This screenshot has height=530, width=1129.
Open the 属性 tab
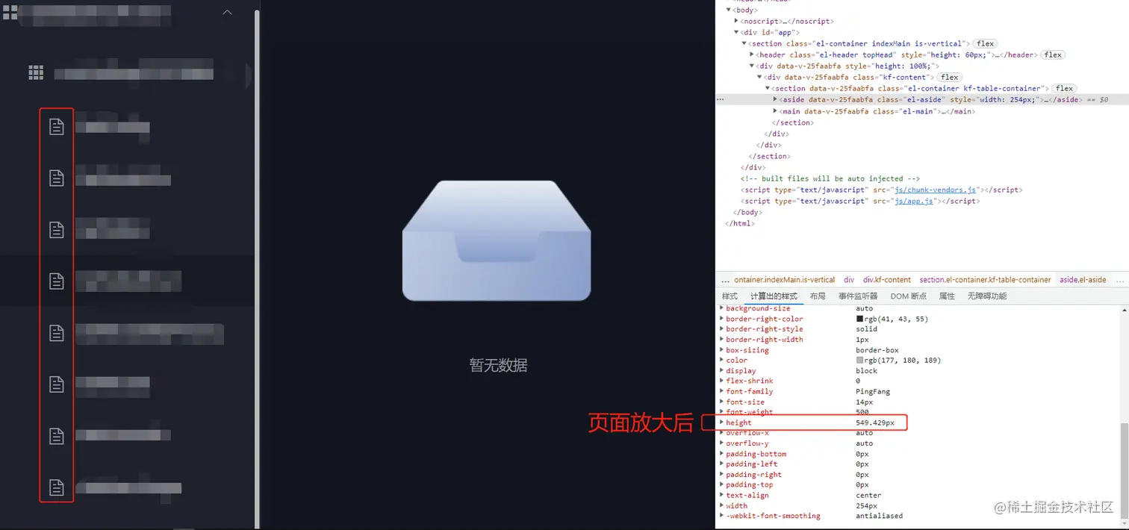[947, 296]
